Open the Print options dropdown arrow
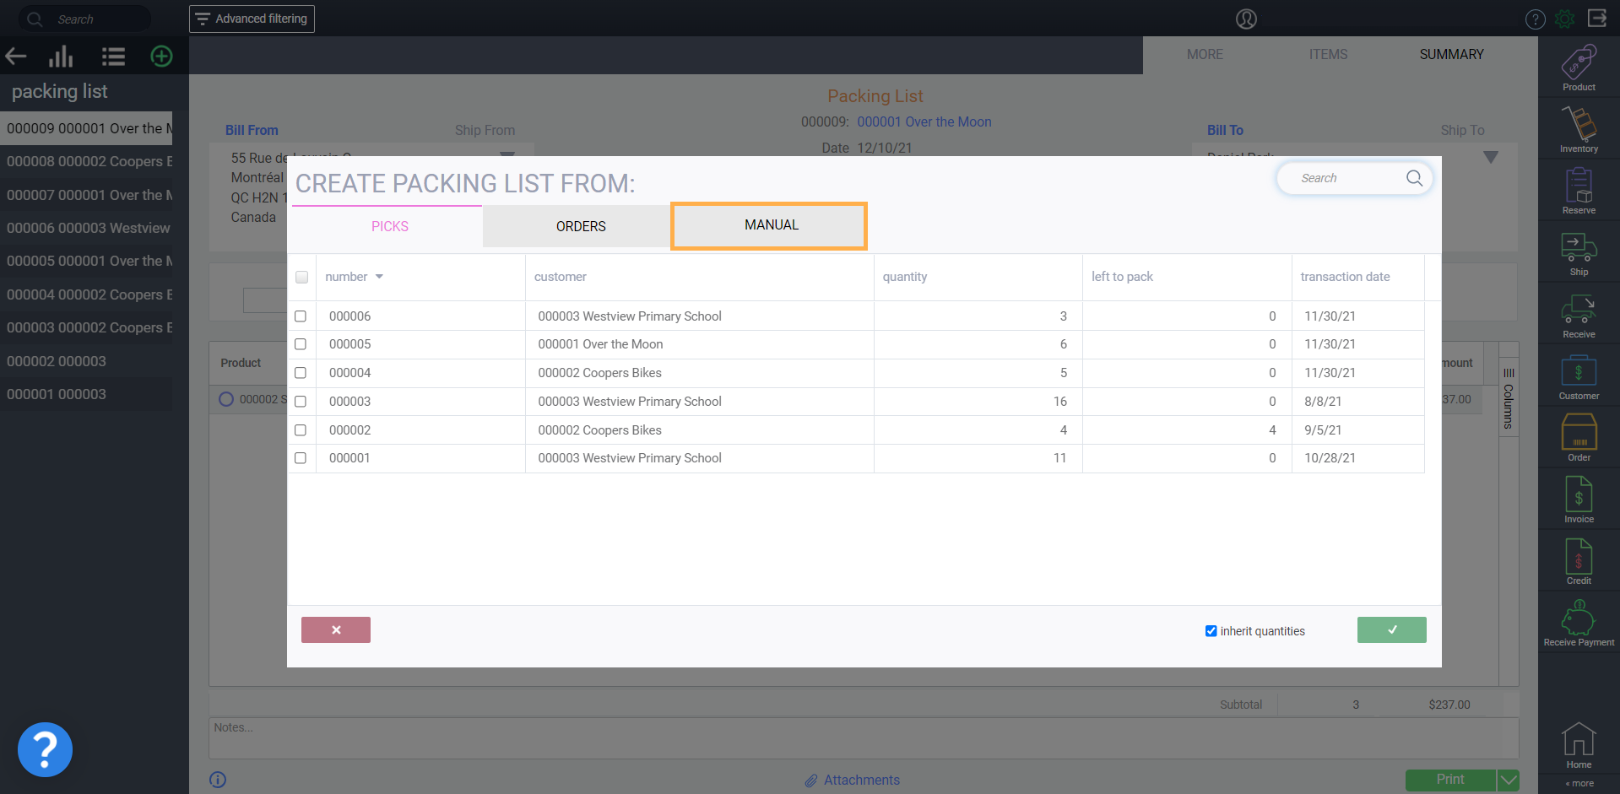The height and width of the screenshot is (794, 1620). point(1508,780)
